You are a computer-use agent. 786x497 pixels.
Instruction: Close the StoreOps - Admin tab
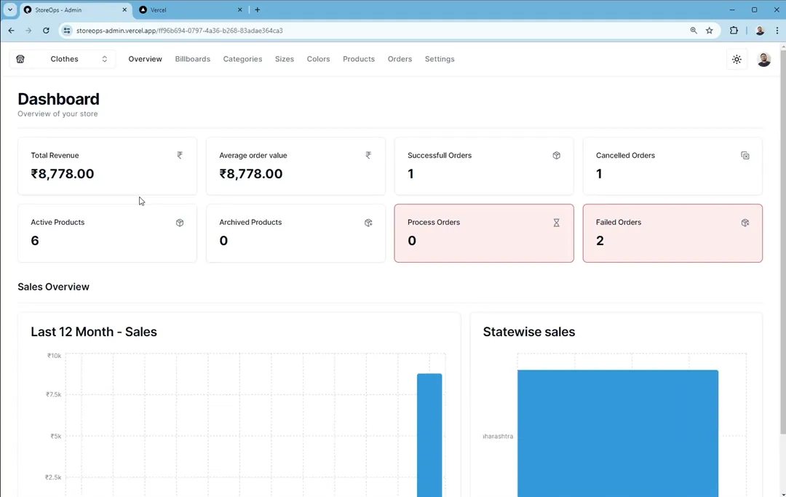click(x=124, y=10)
